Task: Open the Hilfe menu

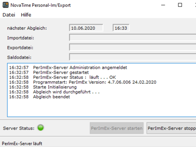Action: (26, 15)
